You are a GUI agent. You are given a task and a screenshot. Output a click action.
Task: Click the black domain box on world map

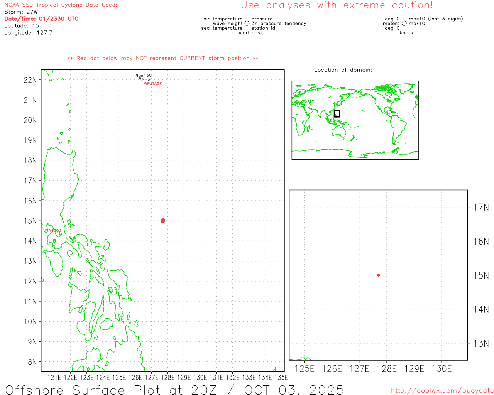point(337,114)
